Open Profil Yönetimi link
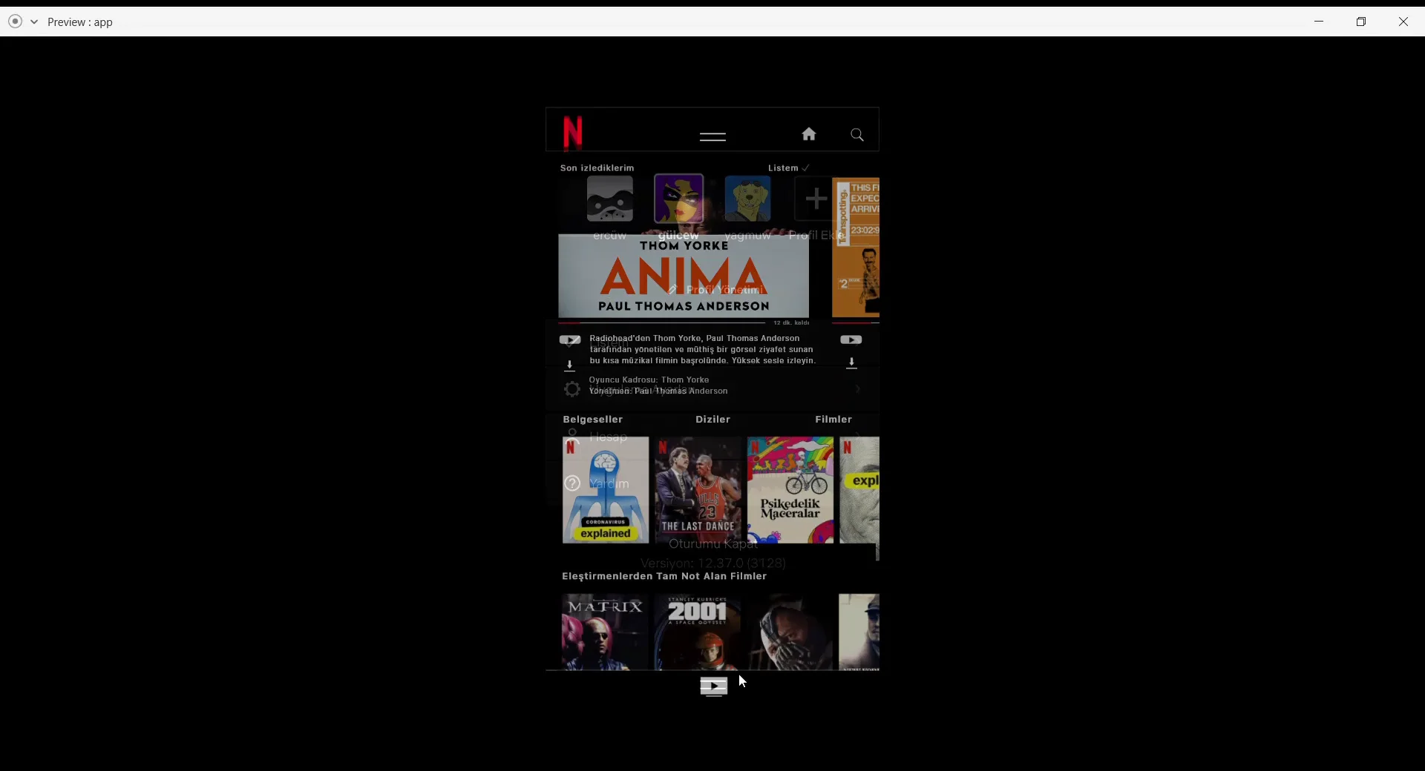This screenshot has height=771, width=1425. tap(725, 290)
